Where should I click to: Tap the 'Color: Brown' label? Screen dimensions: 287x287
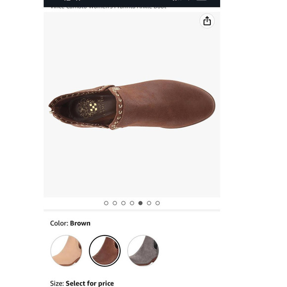70,223
